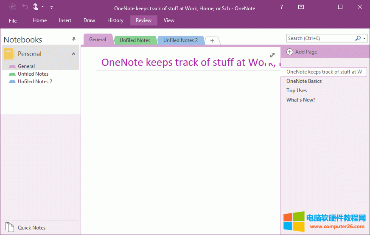Create new section with plus tab

point(212,41)
